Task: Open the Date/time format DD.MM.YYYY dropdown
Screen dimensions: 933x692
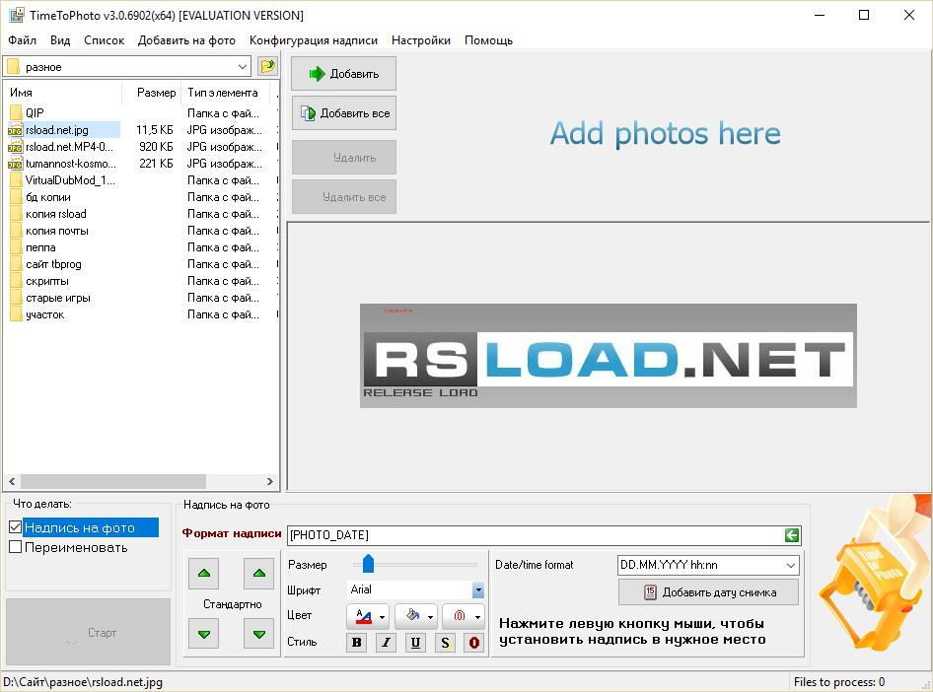Action: pyautogui.click(x=790, y=565)
